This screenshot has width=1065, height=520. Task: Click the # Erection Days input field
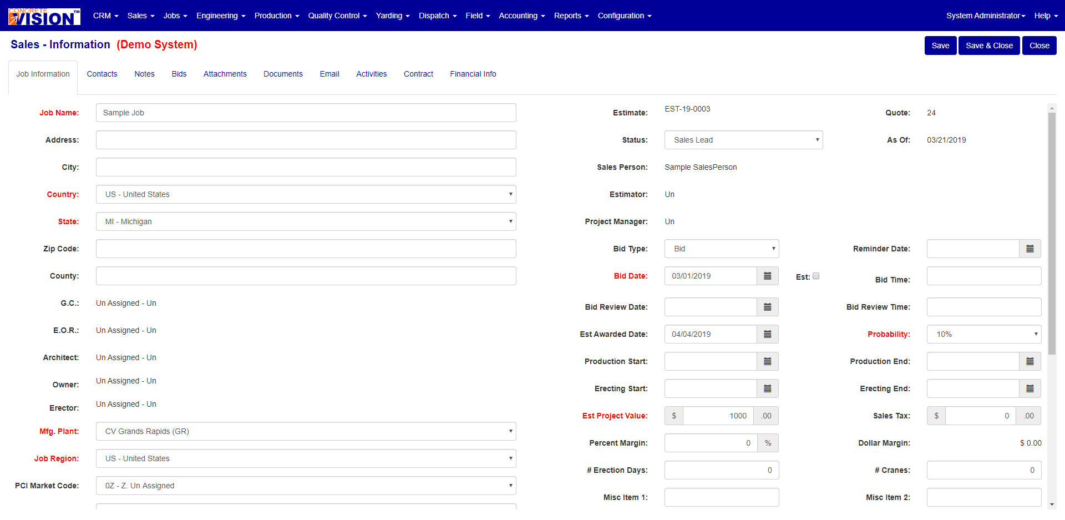tap(722, 470)
